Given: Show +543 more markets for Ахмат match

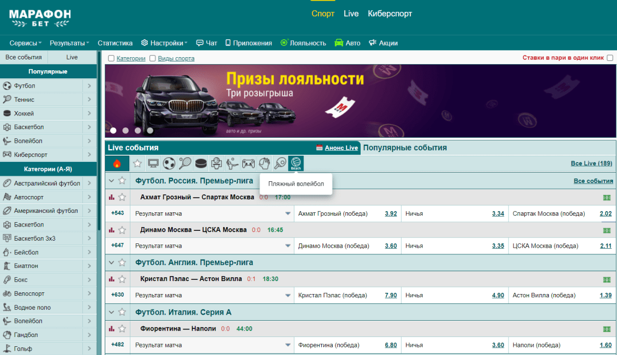Looking at the screenshot, I should 117,213.
